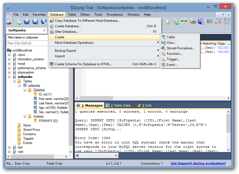Click the Trigger icon in submenu
This screenshot has width=239, height=174.
(x=163, y=59)
